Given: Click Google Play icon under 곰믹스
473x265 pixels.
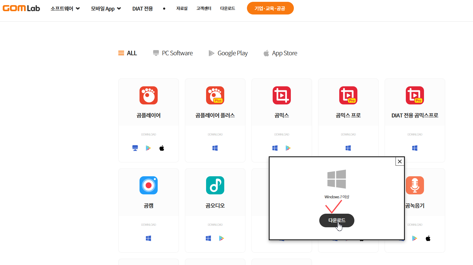Looking at the screenshot, I should pos(288,148).
